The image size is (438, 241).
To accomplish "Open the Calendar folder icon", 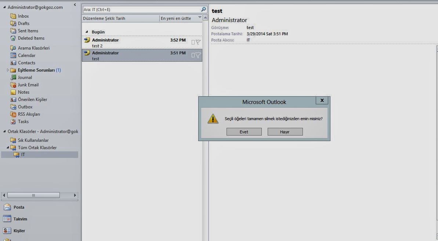I will tap(13, 55).
